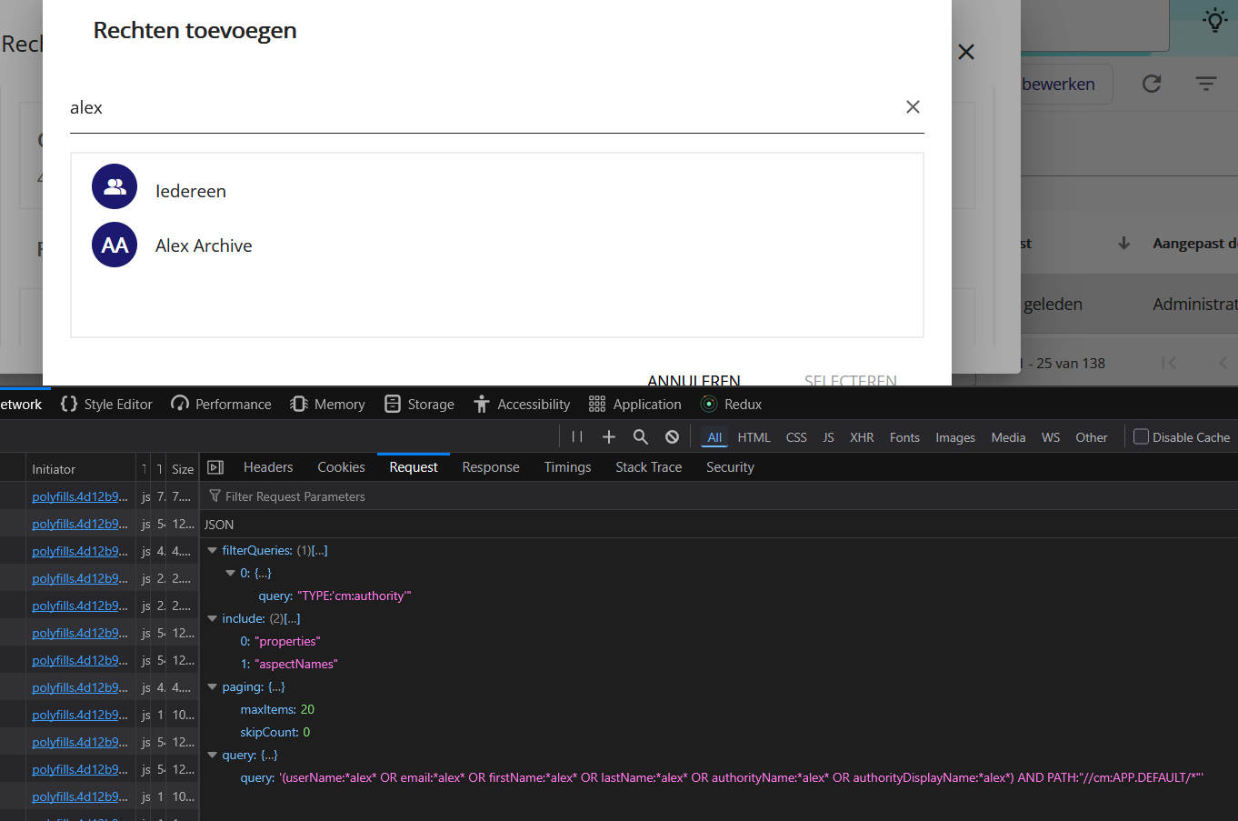
Task: Click the refresh icon in the background page
Action: tap(1152, 84)
